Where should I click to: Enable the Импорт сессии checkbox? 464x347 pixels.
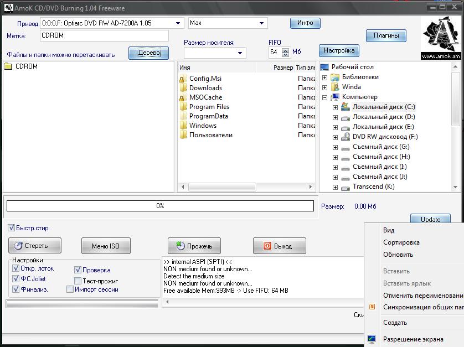pyautogui.click(x=70, y=289)
